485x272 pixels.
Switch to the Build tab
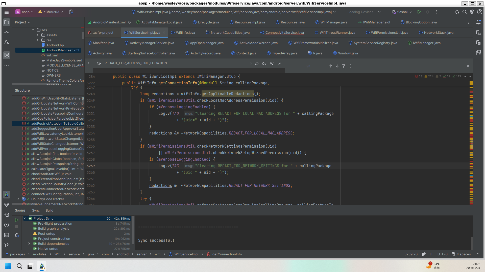tap(49, 210)
